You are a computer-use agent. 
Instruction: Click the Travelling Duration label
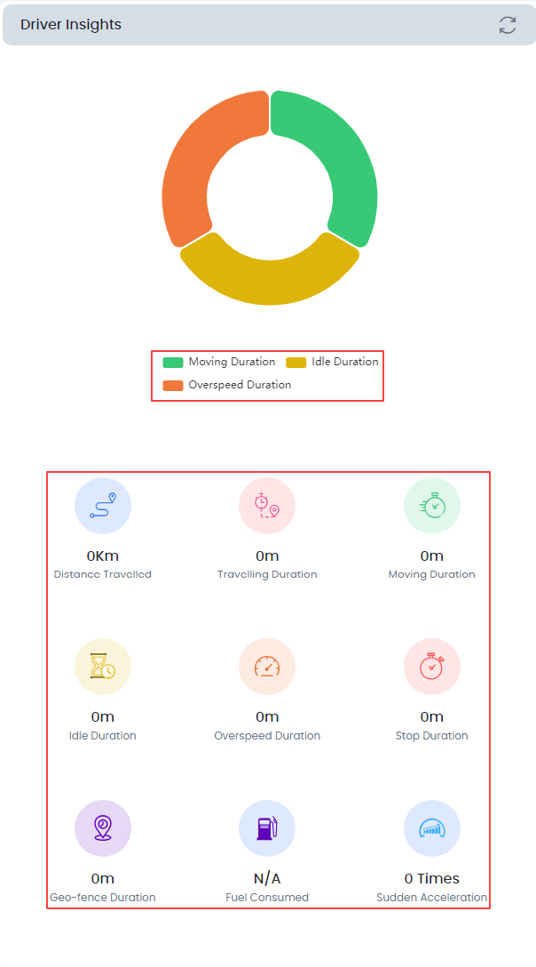267,574
